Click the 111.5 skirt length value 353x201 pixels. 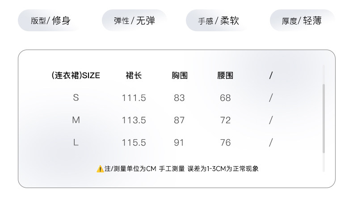click(134, 98)
